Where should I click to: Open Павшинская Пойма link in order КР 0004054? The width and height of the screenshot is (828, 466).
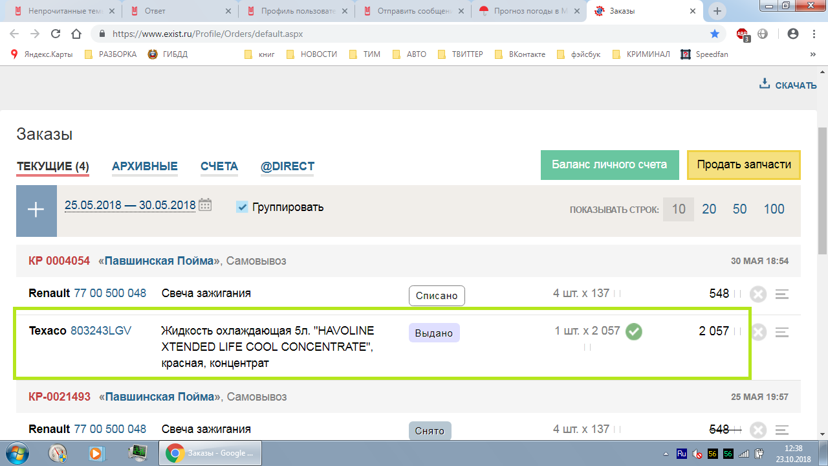click(x=159, y=261)
